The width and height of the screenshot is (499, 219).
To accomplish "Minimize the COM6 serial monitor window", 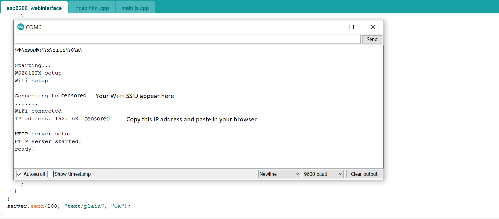I will pos(330,27).
